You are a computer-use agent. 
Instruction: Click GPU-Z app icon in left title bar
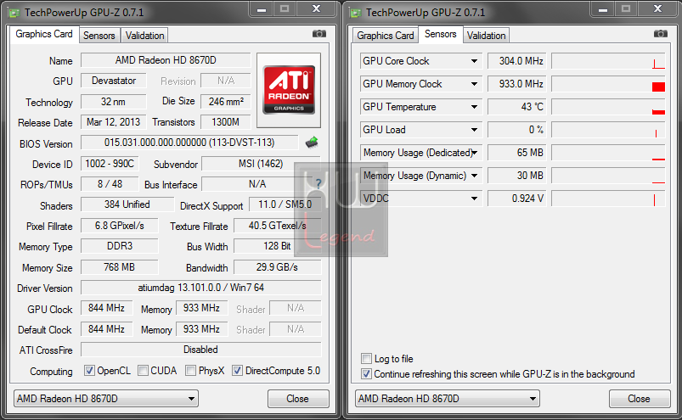pyautogui.click(x=14, y=13)
